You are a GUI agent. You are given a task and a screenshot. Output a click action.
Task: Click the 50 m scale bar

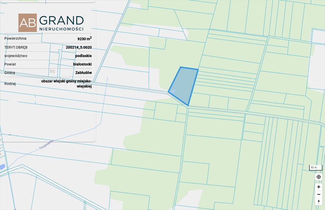click(313, 168)
